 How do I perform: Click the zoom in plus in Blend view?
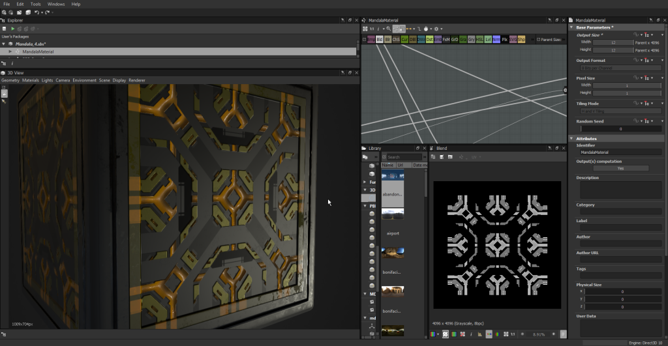coord(553,334)
